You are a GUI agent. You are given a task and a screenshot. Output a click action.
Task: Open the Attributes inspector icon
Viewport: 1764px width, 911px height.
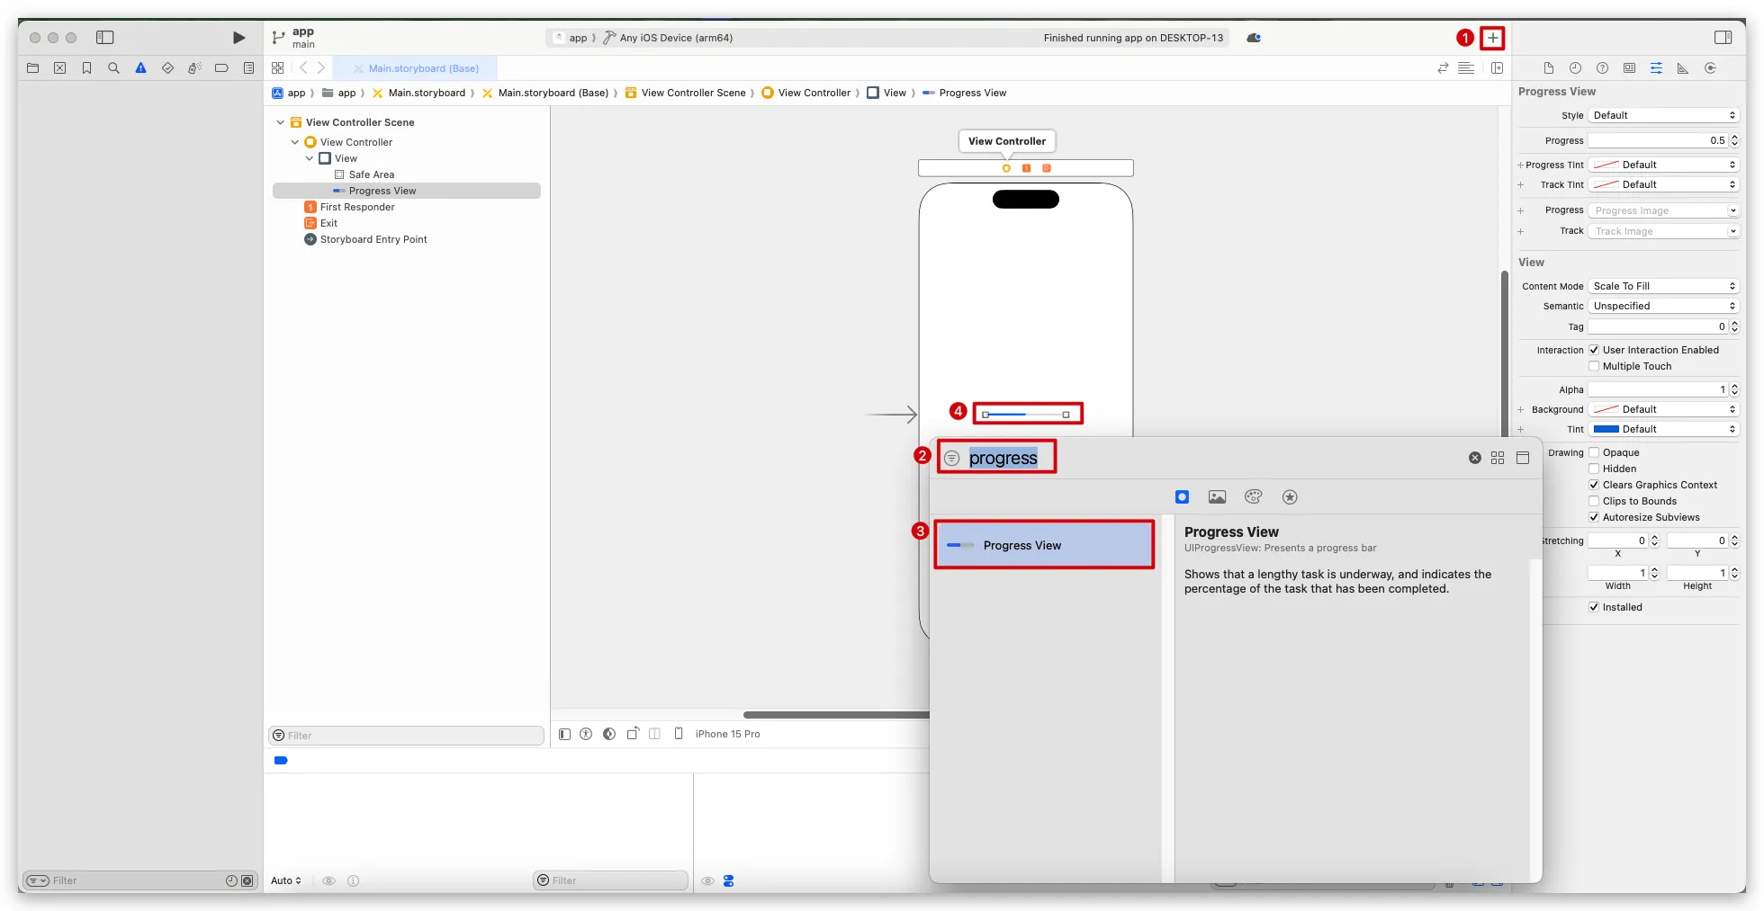coord(1656,68)
